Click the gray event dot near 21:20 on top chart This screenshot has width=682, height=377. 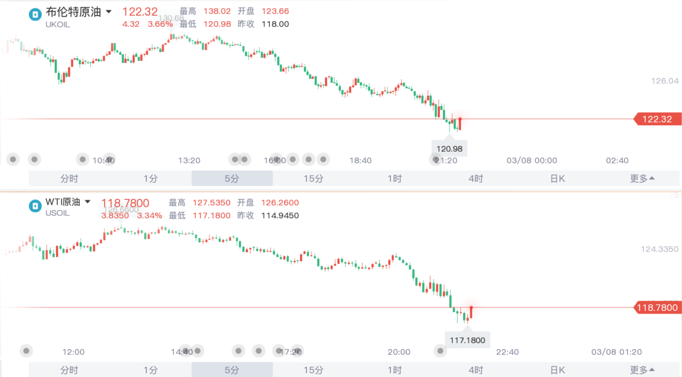tap(435, 159)
